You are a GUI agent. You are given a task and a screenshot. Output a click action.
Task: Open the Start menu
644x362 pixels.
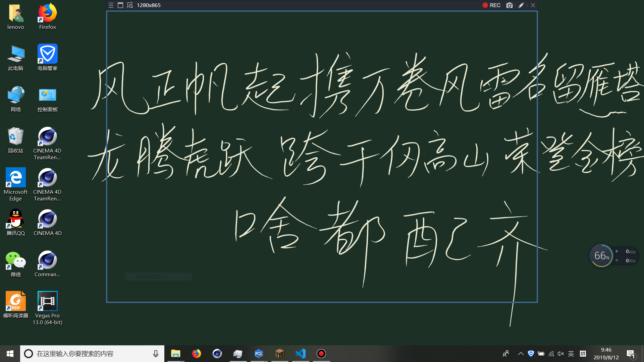pos(10,354)
